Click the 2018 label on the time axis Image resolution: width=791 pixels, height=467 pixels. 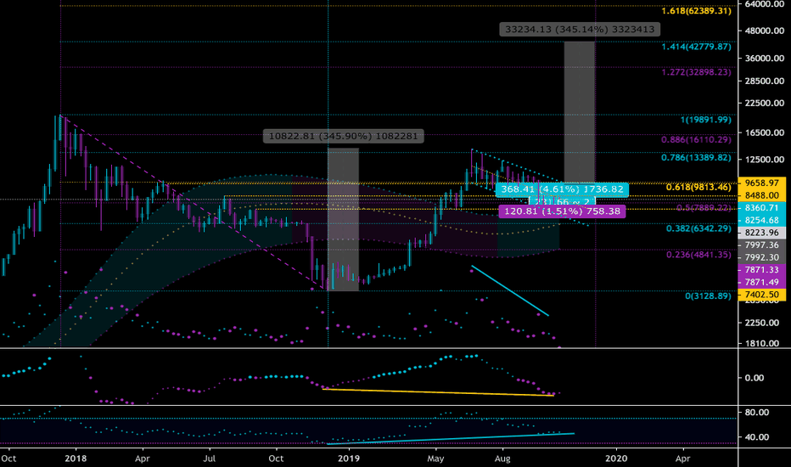point(76,459)
